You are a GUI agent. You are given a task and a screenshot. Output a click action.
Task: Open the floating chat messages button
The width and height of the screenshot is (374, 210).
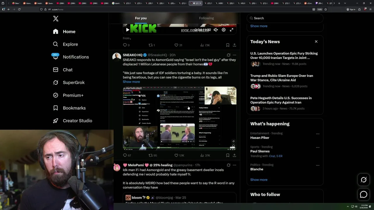point(363,194)
